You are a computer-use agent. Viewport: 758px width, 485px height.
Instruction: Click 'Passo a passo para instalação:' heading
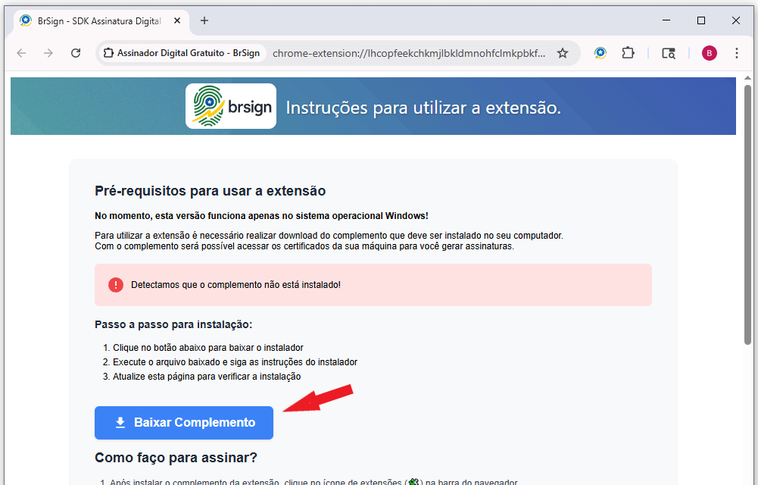[x=173, y=324]
